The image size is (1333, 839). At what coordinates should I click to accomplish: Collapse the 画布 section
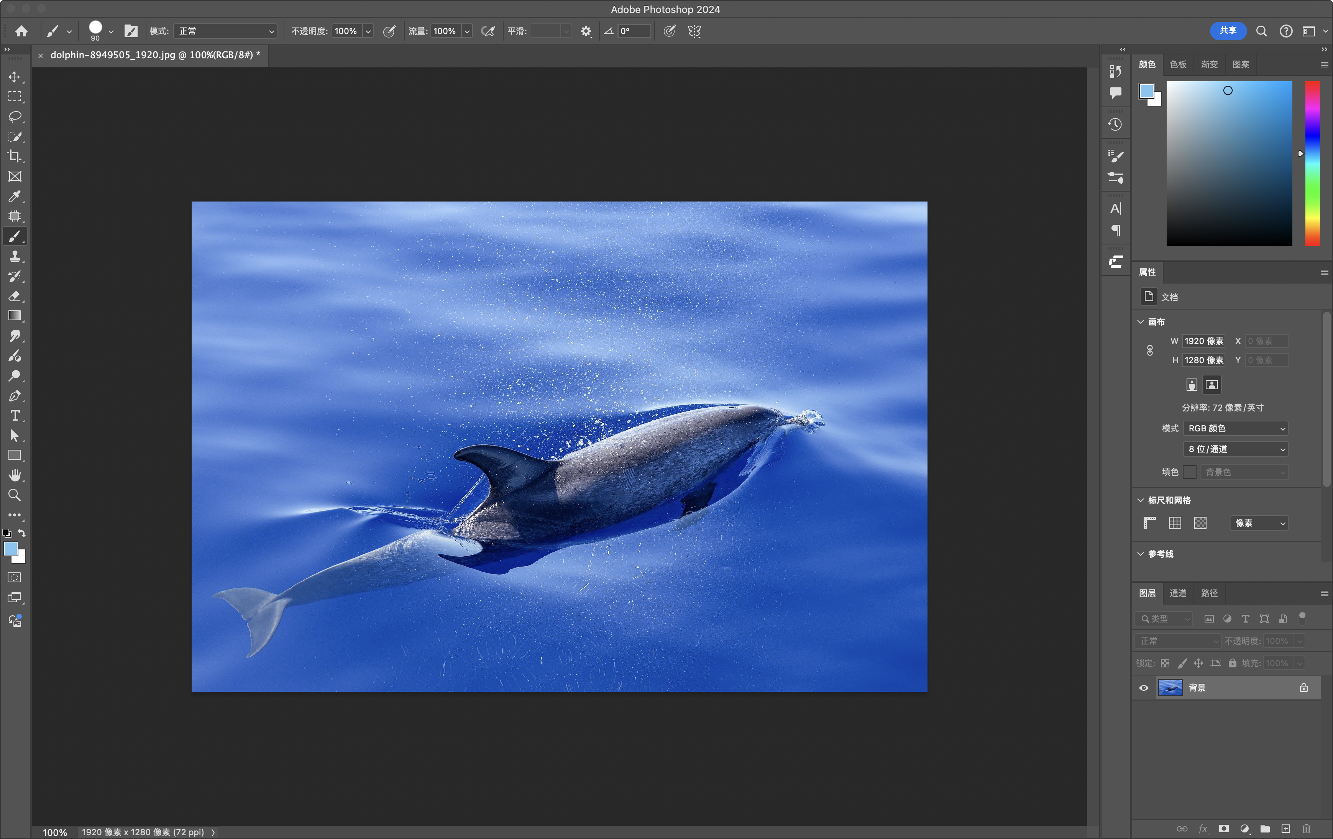point(1140,321)
